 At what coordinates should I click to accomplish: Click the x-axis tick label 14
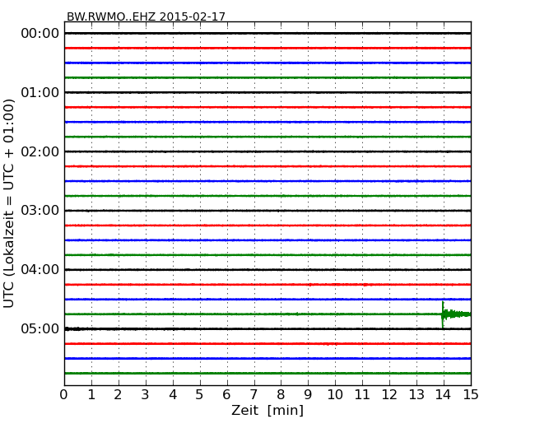click(x=443, y=395)
